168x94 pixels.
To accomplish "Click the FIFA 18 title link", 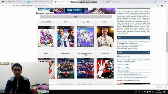I will click(105, 22).
